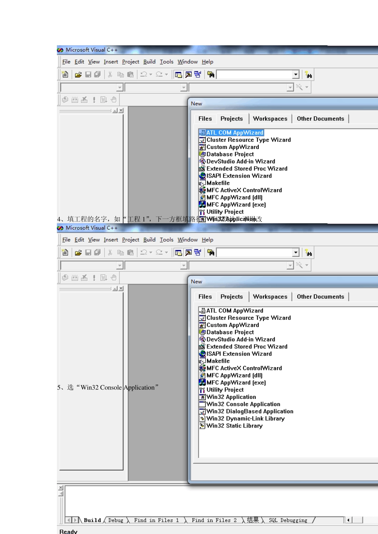The width and height of the screenshot is (378, 534).
Task: Click Execute exclamation icon in lower window
Action: (94, 278)
